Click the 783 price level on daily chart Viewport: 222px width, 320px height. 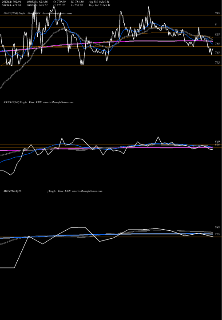coord(217,44)
